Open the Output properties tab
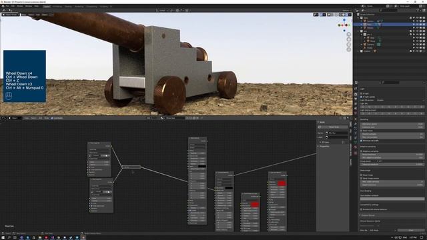427x240 pixels. [x=356, y=99]
